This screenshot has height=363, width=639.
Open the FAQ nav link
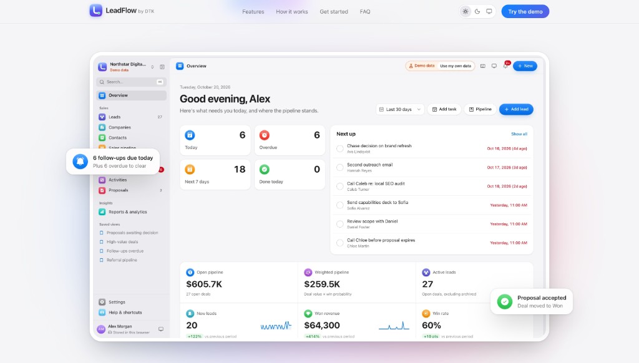[365, 12]
